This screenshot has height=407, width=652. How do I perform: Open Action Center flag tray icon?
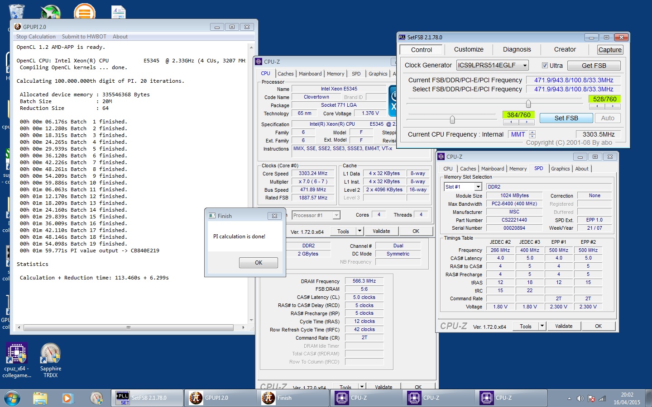pos(591,398)
